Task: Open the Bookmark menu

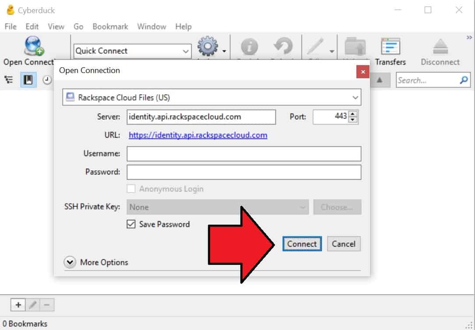Action: (110, 27)
